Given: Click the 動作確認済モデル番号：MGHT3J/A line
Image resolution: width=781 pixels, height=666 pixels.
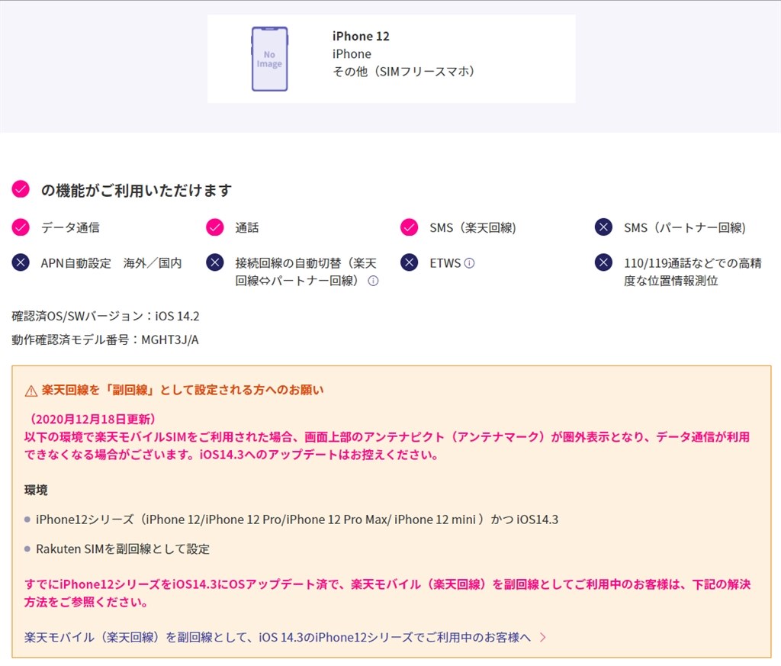Looking at the screenshot, I should point(105,339).
